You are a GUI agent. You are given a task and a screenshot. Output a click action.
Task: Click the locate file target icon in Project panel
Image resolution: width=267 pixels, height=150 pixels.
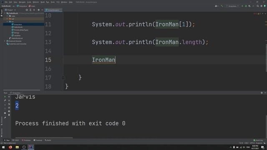pos(27,10)
